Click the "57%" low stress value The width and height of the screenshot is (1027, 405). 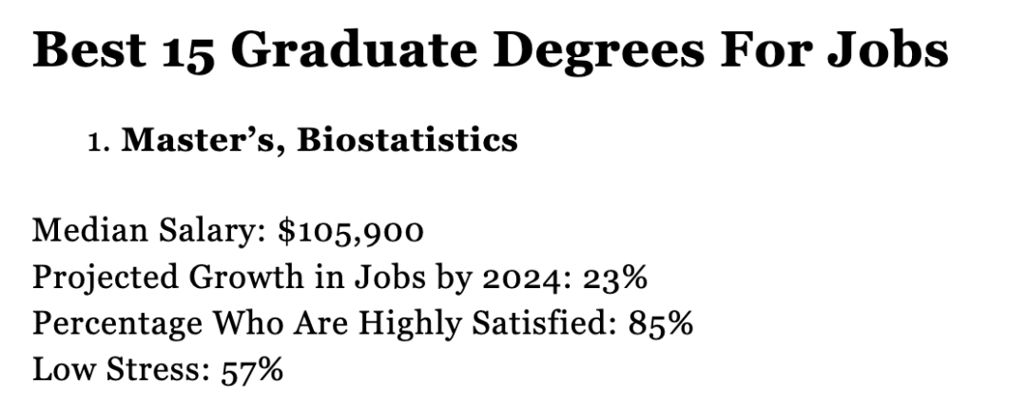[252, 370]
